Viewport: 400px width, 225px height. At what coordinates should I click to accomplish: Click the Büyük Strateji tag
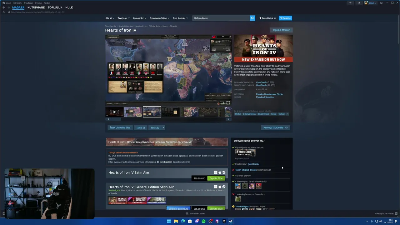click(x=263, y=114)
